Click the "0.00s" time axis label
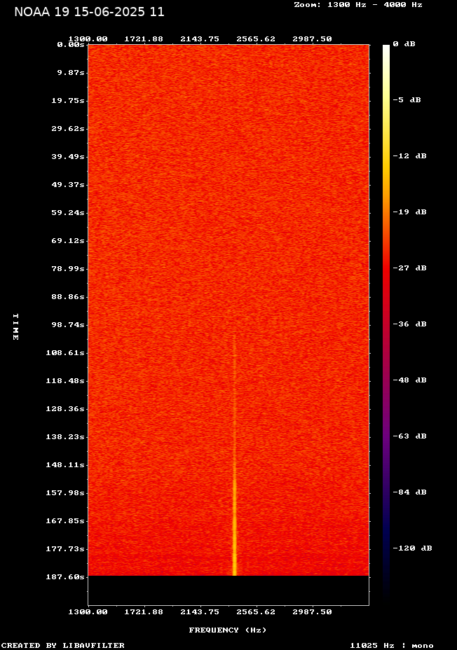 [71, 44]
